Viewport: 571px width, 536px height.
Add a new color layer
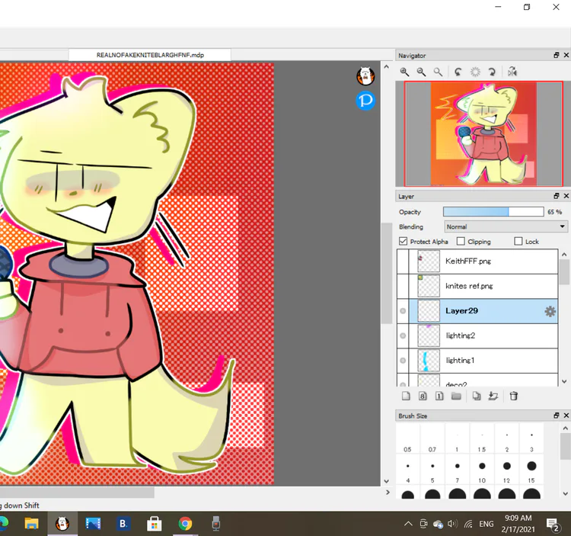406,396
